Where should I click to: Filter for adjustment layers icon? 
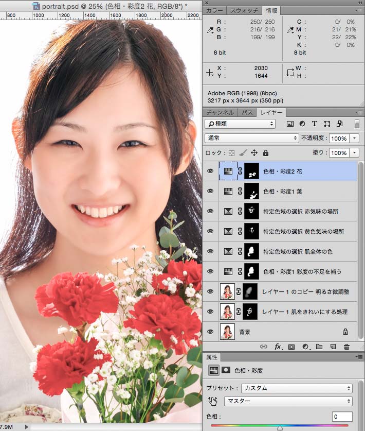(x=302, y=124)
